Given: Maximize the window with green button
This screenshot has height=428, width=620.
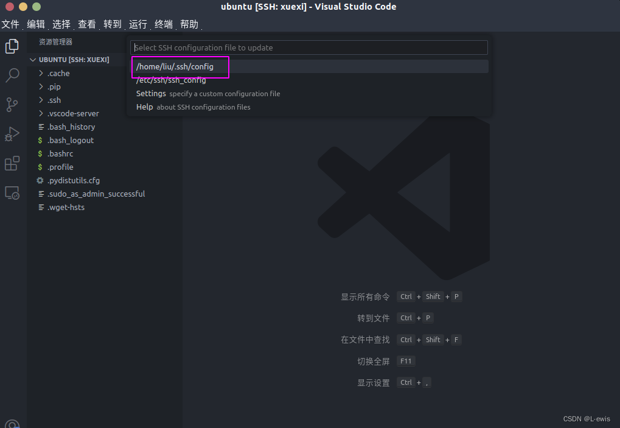Looking at the screenshot, I should pos(37,7).
